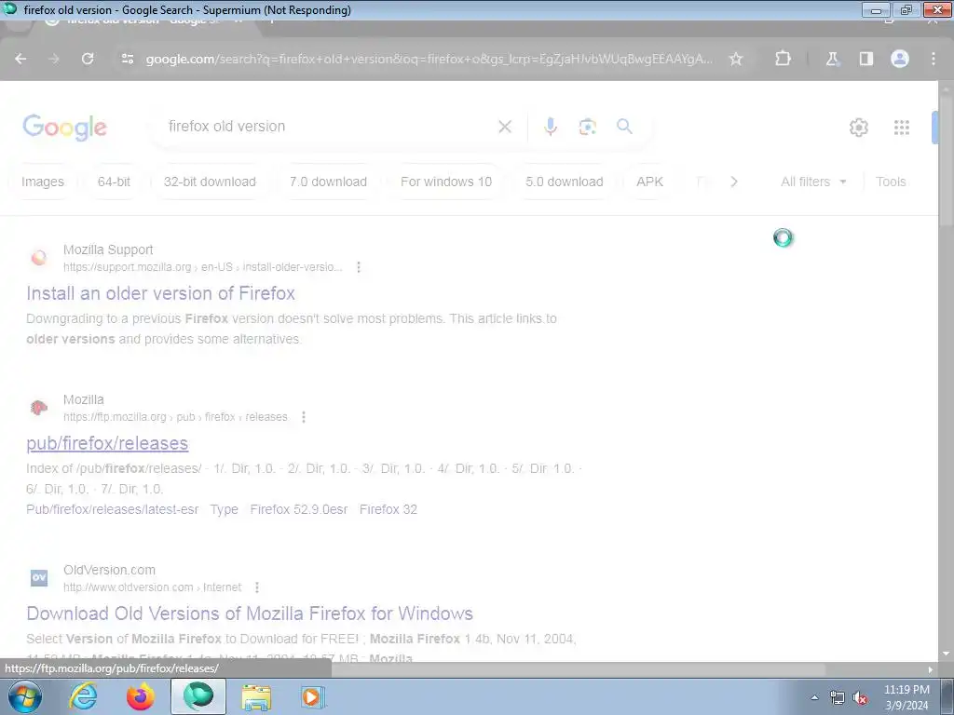The height and width of the screenshot is (715, 954).
Task: Go back using browser back arrow
Action: click(x=20, y=59)
